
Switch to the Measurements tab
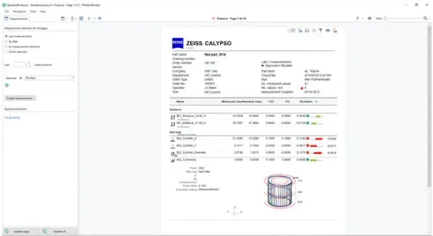point(16,18)
